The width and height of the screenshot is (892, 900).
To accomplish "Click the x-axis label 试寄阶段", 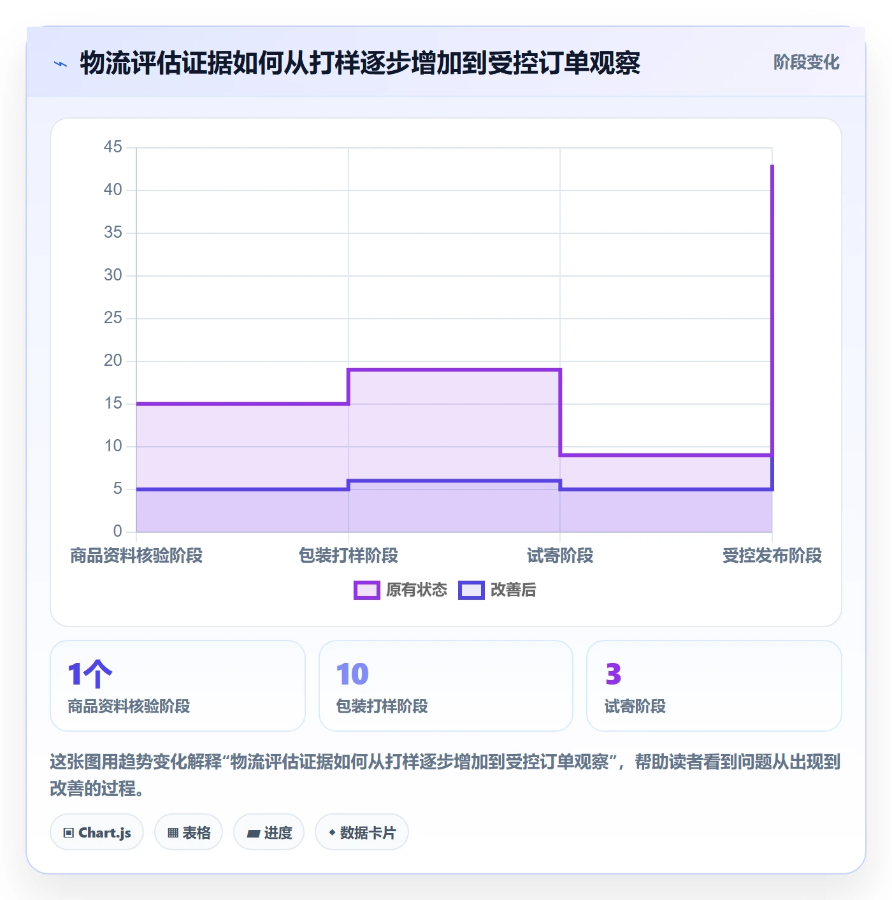I will 560,556.
